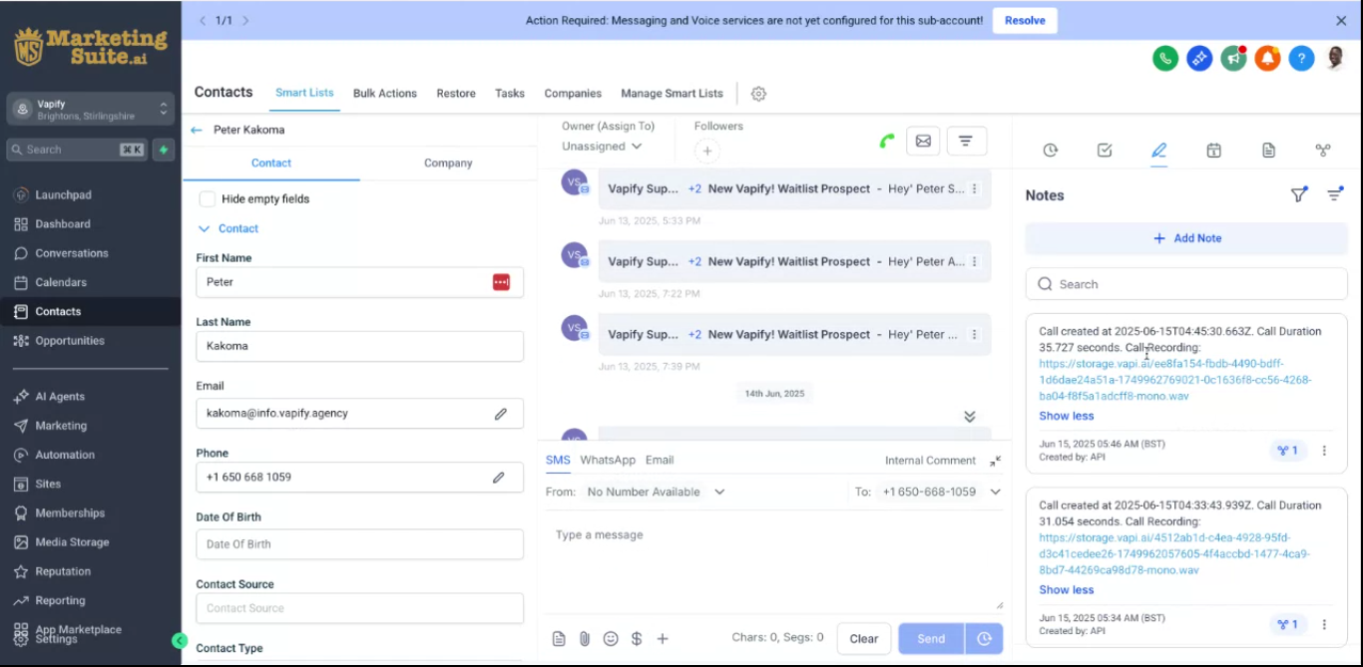Open the Unassigned owner dropdown

pyautogui.click(x=602, y=146)
